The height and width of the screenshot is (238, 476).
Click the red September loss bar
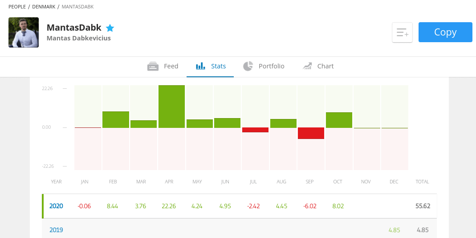311,133
